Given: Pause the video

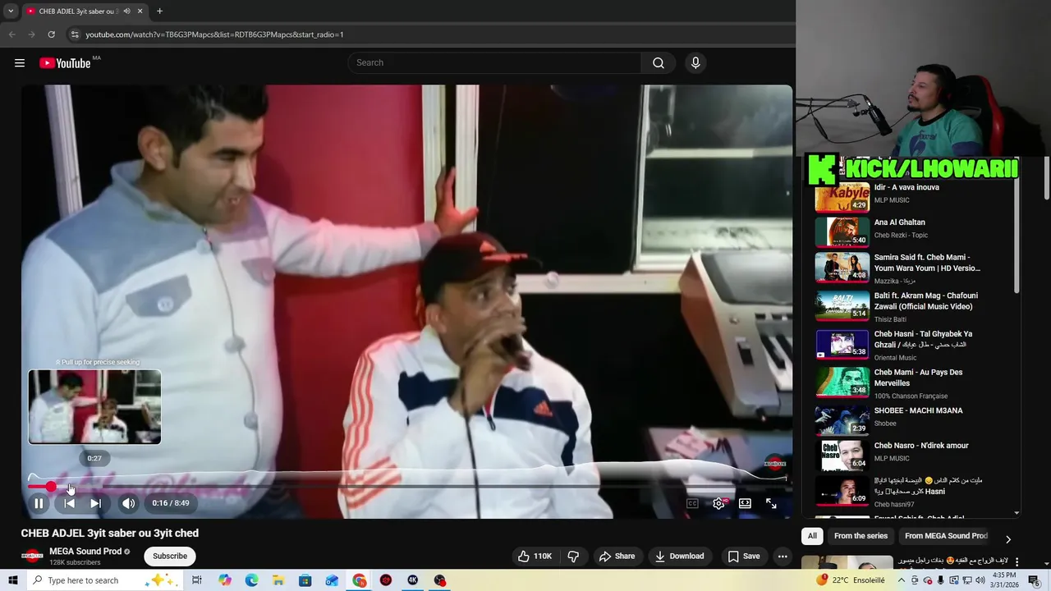Looking at the screenshot, I should (x=39, y=503).
